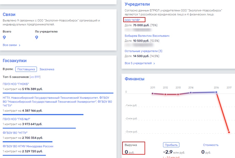
Task: Open customer ГБУЗ НСО "ГКБ №1"
Action: (x=16, y=119)
